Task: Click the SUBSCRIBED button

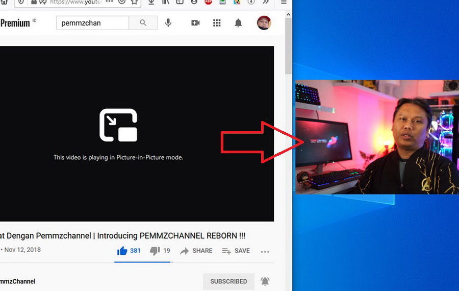Action: 228,281
